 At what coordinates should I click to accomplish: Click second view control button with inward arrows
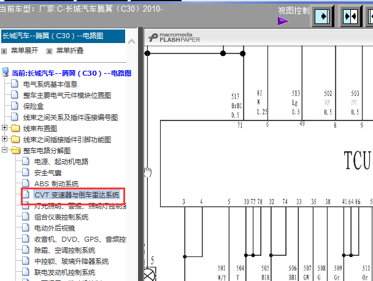351,16
